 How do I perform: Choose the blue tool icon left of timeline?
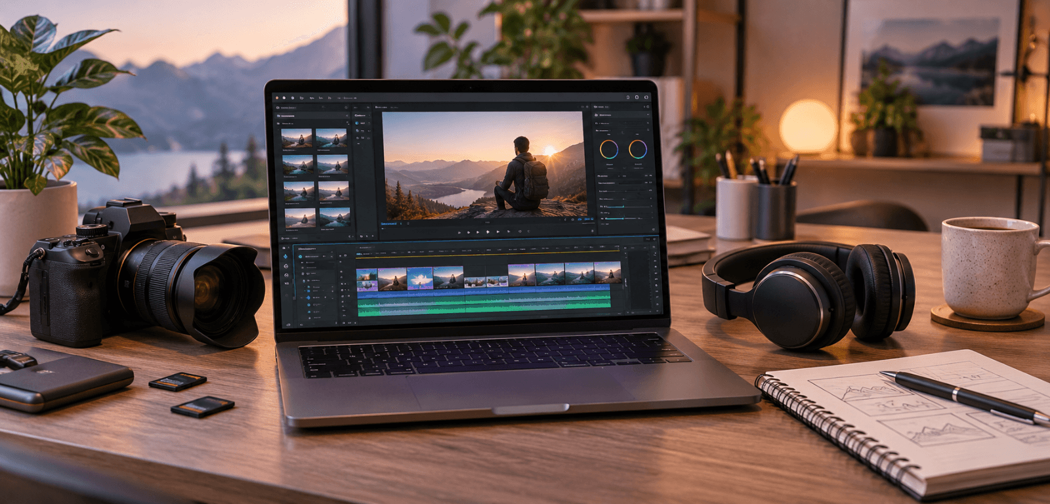(x=285, y=256)
